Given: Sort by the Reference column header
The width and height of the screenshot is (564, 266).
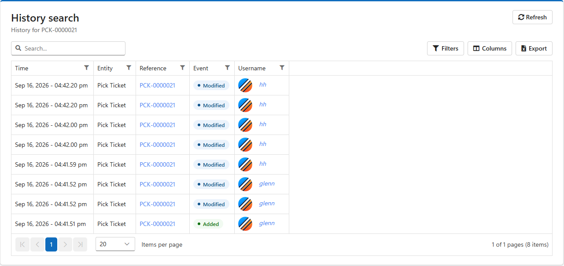Looking at the screenshot, I should (153, 68).
